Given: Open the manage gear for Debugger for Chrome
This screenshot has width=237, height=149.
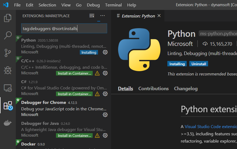Looking at the screenshot, I should (x=105, y=115).
